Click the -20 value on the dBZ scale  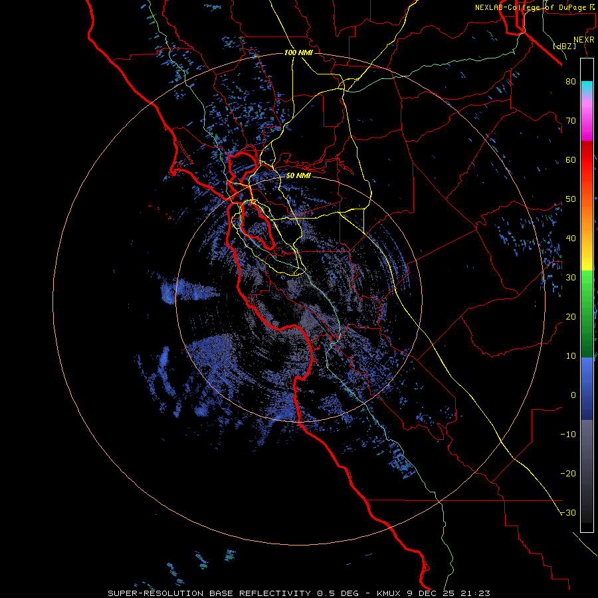tap(568, 474)
